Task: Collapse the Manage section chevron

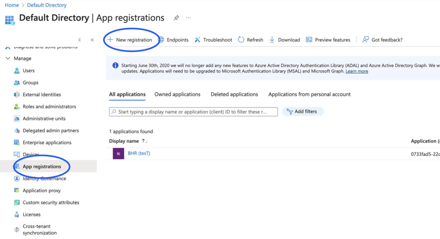Action: 8,58
